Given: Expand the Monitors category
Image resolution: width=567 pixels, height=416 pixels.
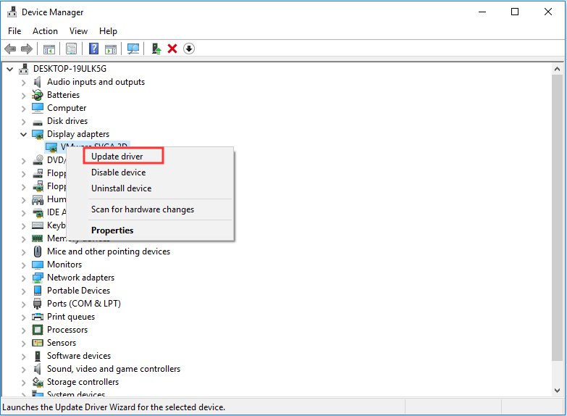Looking at the screenshot, I should 23,265.
